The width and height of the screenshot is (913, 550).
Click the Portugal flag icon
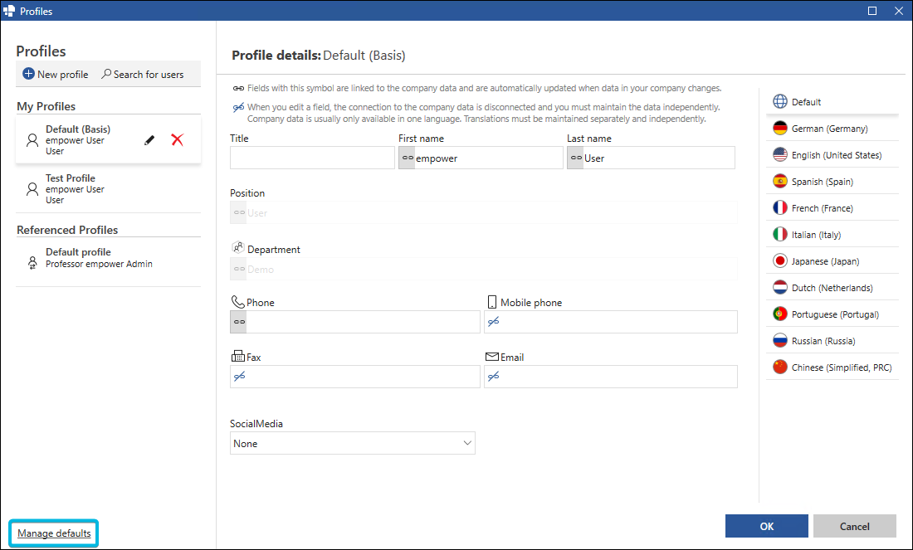point(780,314)
